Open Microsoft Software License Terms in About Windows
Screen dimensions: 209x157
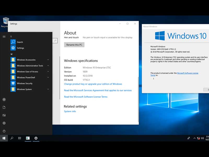(188, 73)
